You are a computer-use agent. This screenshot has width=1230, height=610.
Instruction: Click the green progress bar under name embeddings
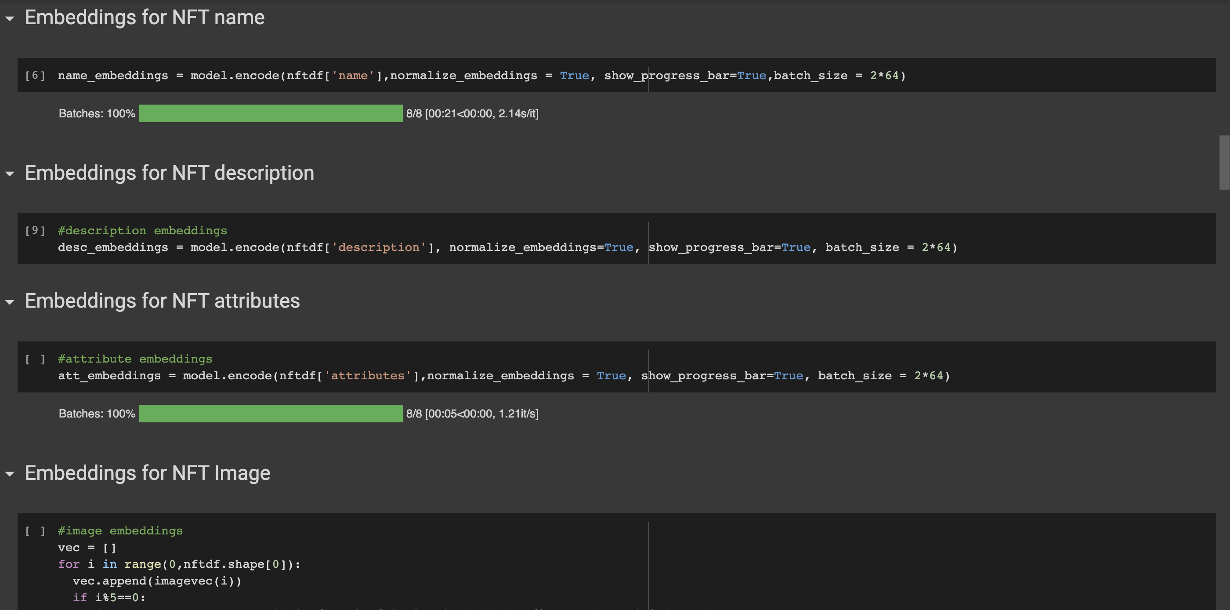[270, 114]
